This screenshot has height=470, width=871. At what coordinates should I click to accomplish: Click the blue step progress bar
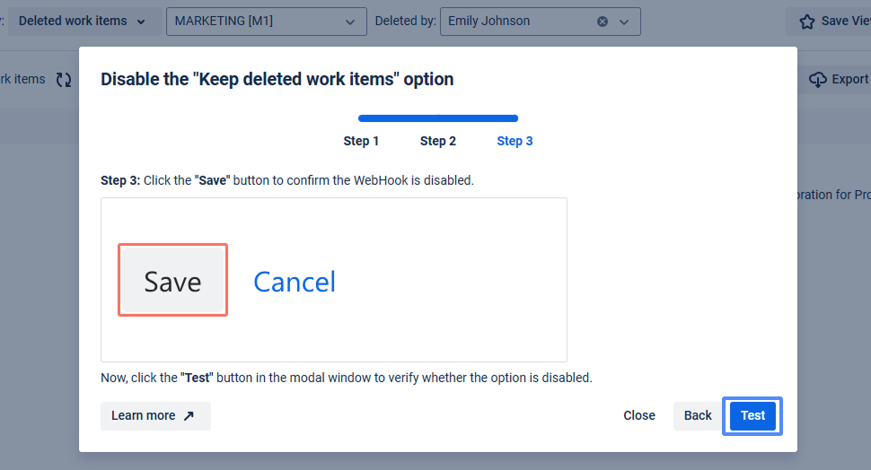(x=438, y=118)
